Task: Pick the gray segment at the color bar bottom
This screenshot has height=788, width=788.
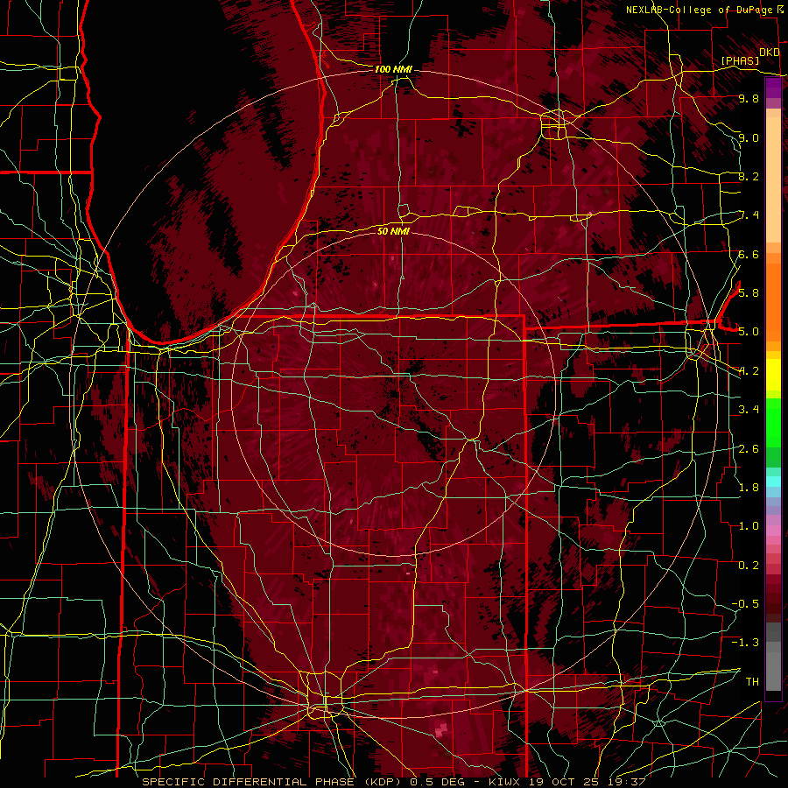Action: (773, 666)
